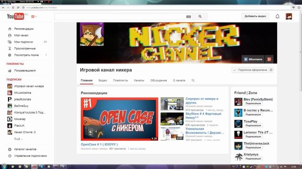Switch to the Главная tab
This screenshot has width=302, height=169.
tap(87, 80)
